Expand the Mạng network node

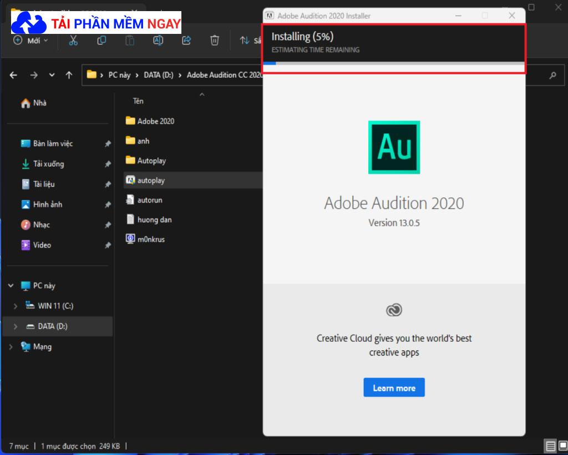coord(11,347)
